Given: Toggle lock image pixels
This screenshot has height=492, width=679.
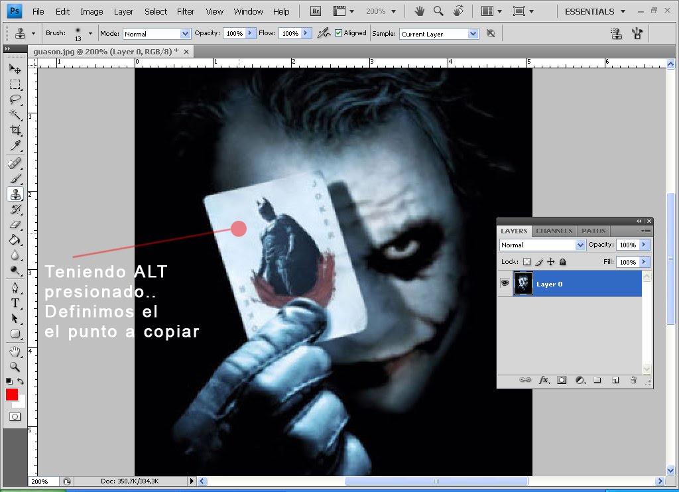Looking at the screenshot, I should (x=539, y=262).
